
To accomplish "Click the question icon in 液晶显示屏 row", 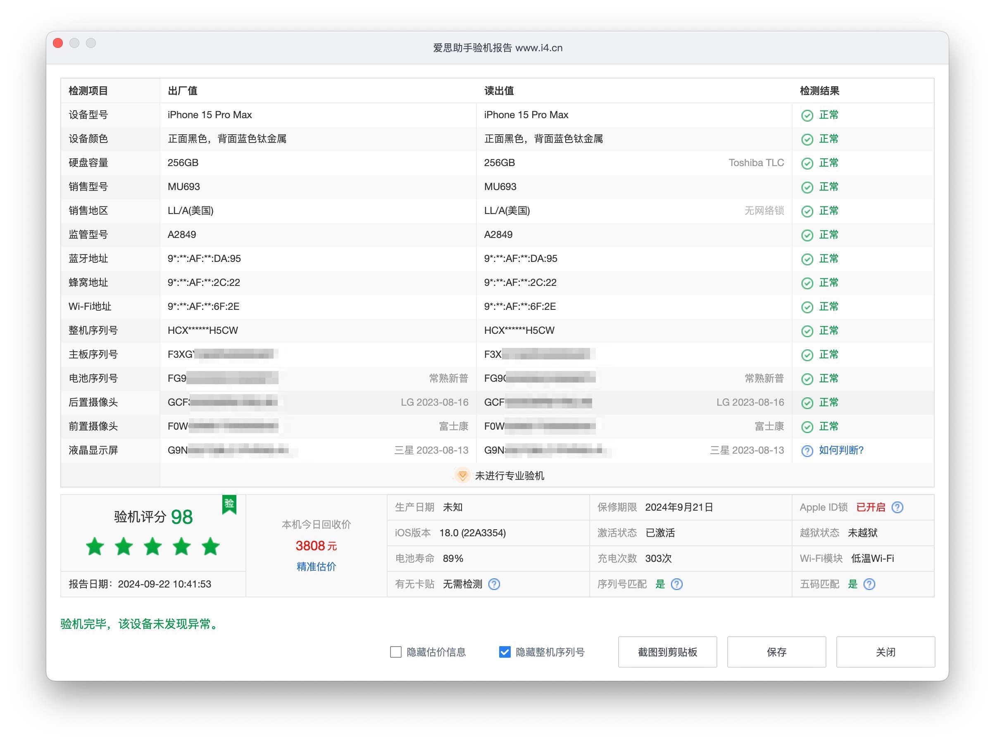I will (807, 450).
